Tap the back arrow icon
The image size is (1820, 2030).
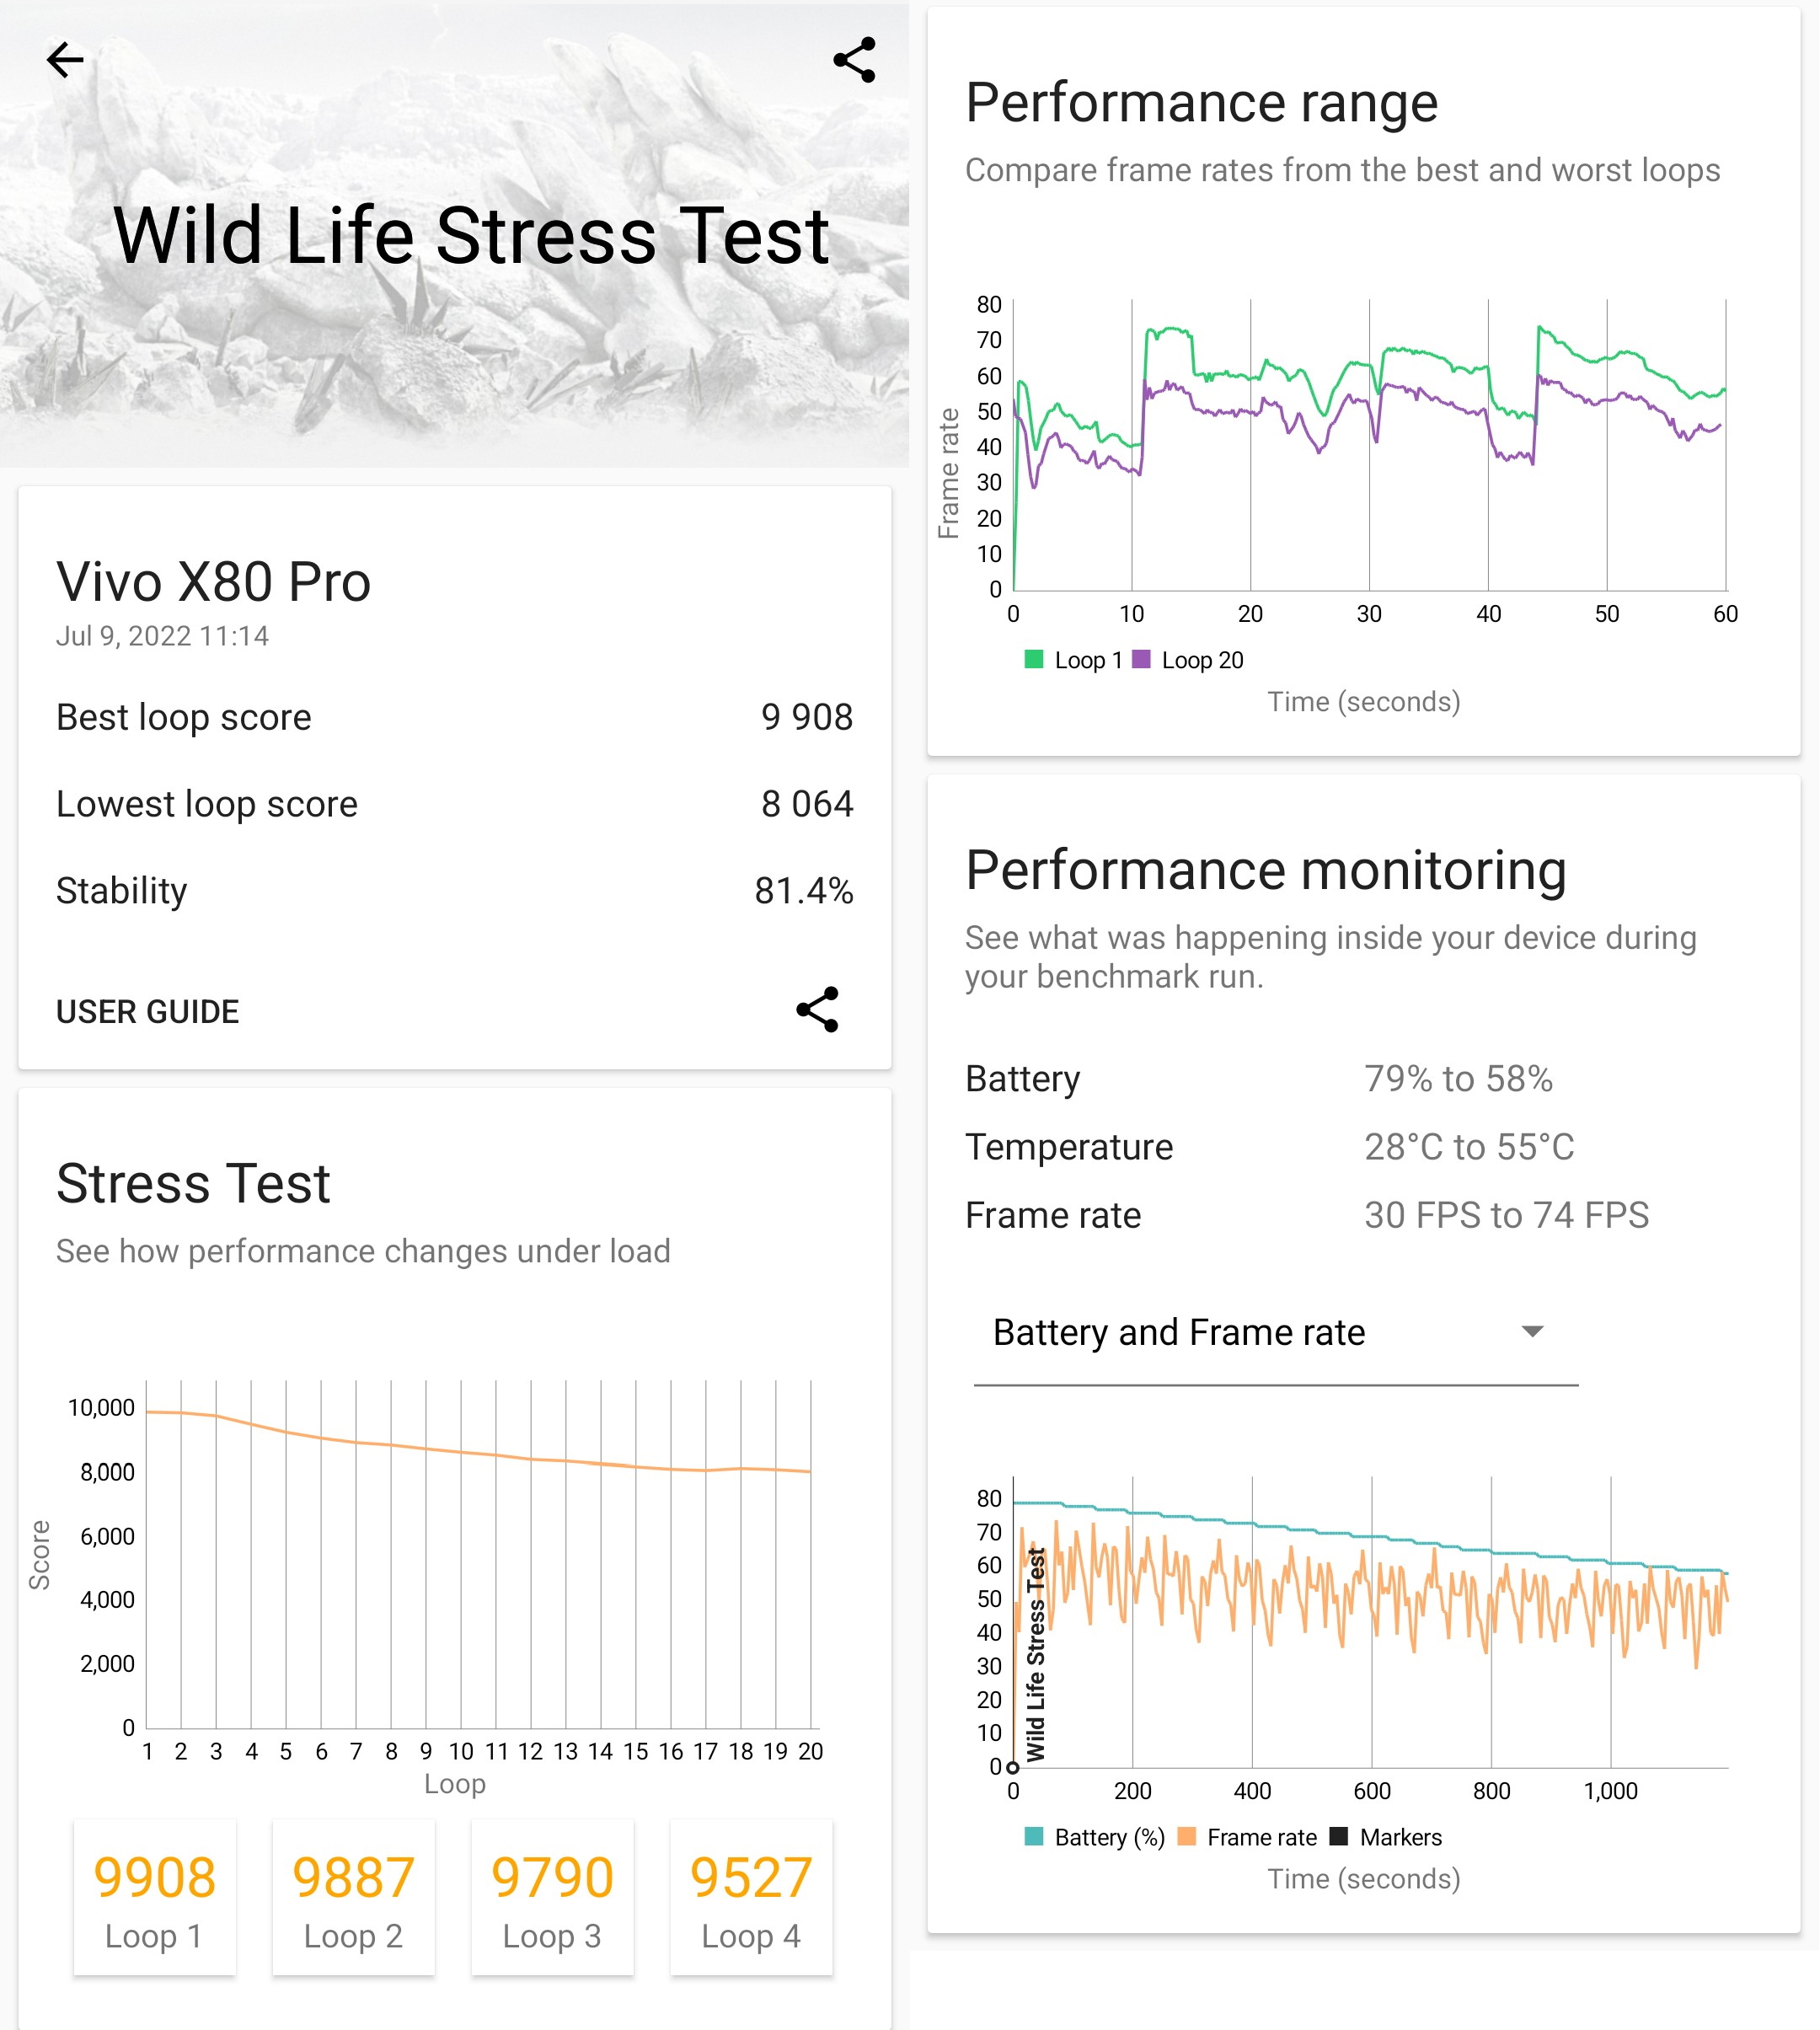coord(65,60)
